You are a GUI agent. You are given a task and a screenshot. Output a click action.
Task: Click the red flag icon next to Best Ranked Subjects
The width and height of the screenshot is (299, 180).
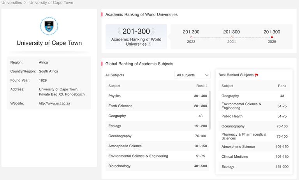point(256,75)
